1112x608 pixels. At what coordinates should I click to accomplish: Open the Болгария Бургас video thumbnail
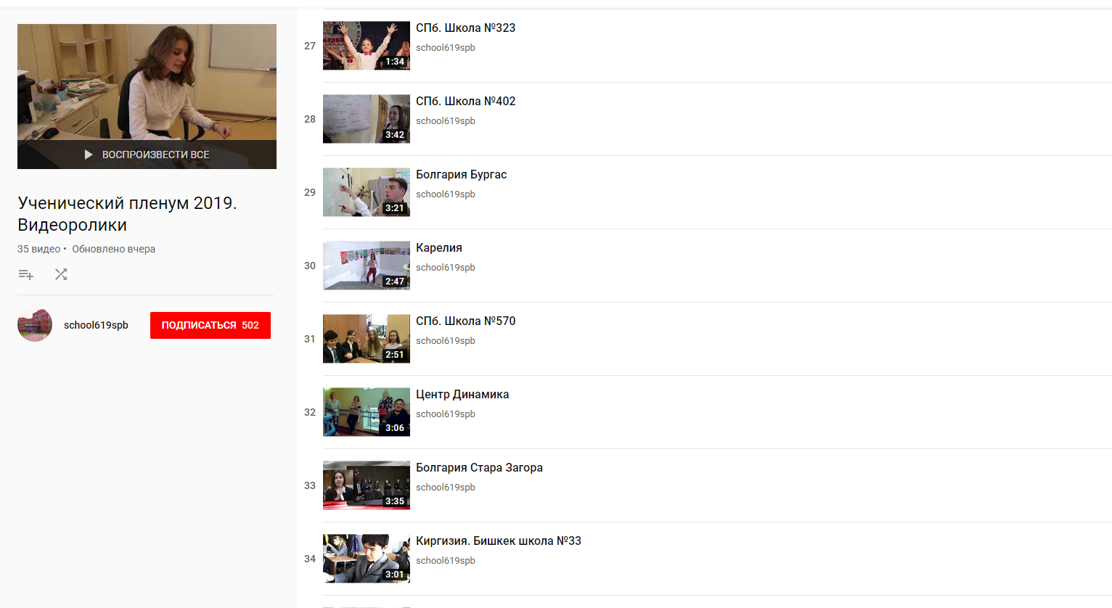pyautogui.click(x=367, y=192)
